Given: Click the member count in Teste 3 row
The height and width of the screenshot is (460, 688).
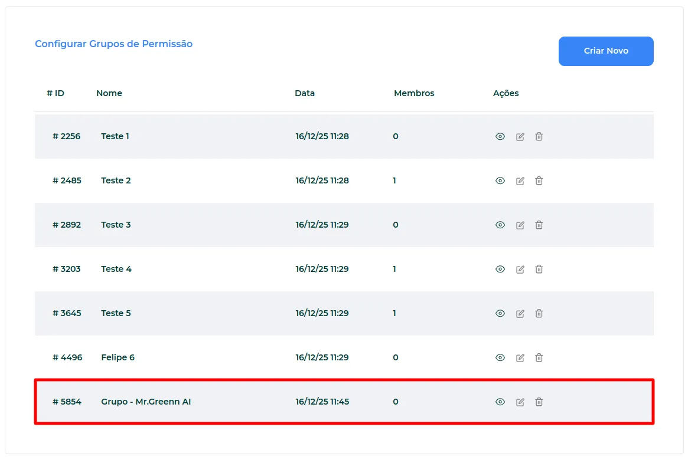Looking at the screenshot, I should click(x=395, y=225).
